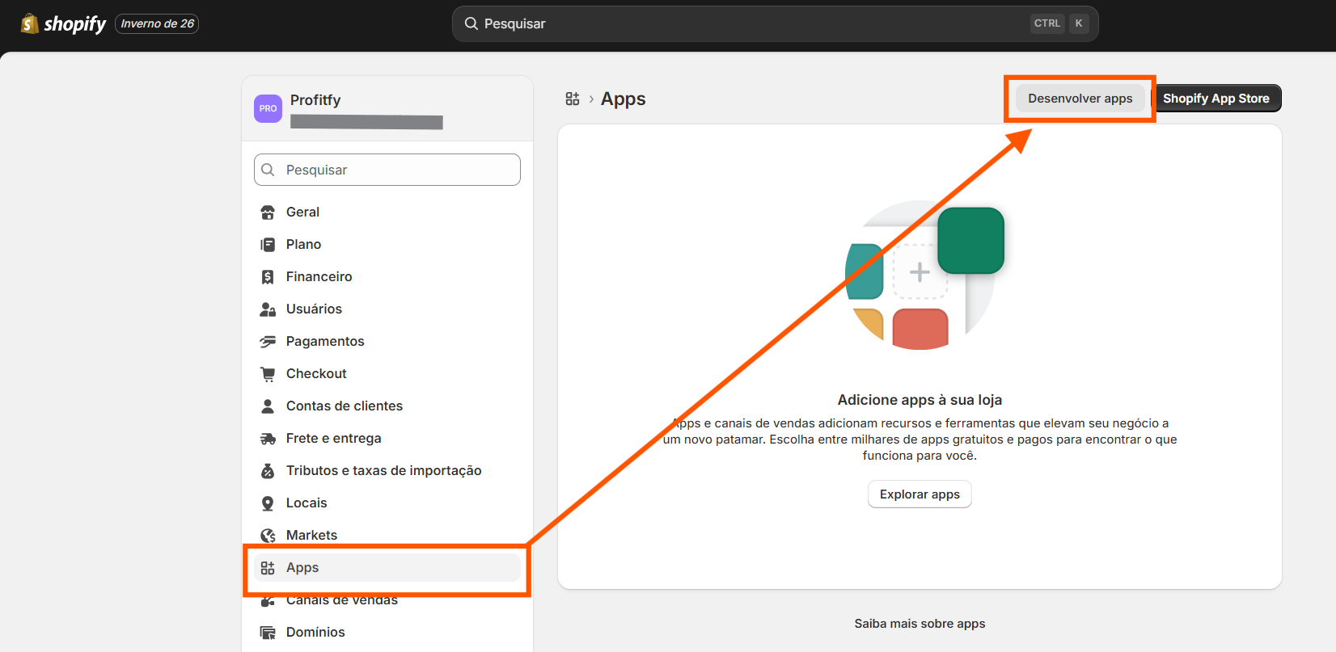Go to Frete e entrega

point(387,438)
